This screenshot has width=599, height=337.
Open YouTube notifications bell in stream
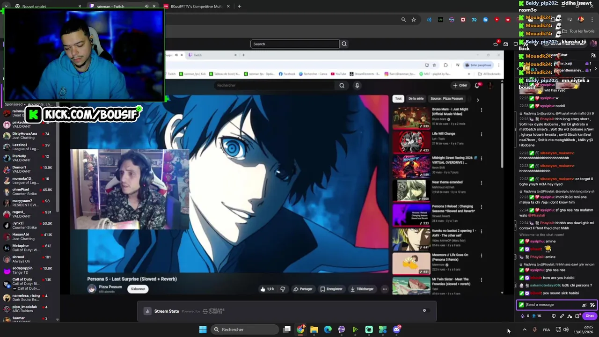[x=477, y=85]
